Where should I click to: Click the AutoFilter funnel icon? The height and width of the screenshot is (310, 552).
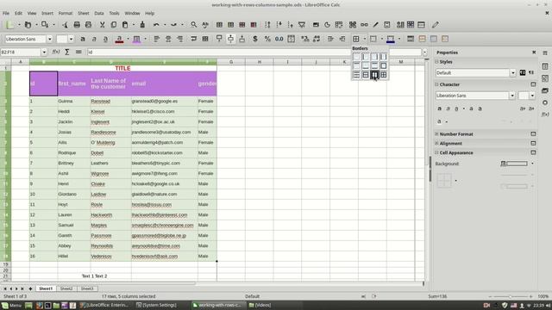pos(302,25)
